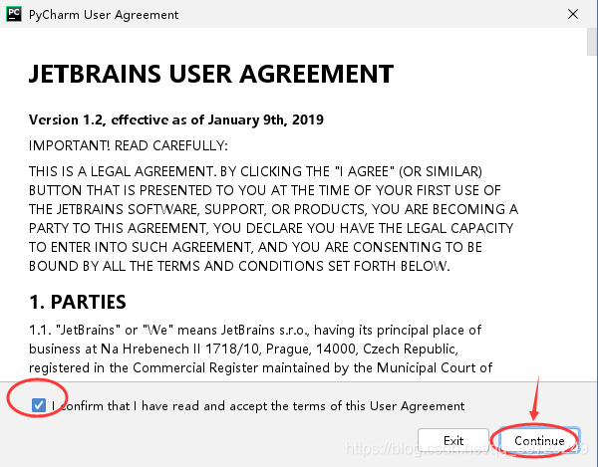Uncheck the confirm User Agreement checkbox
This screenshot has height=467, width=598.
click(x=39, y=405)
